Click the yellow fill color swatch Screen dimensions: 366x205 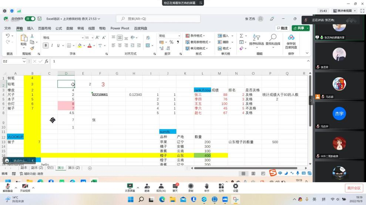pyautogui.click(x=79, y=45)
